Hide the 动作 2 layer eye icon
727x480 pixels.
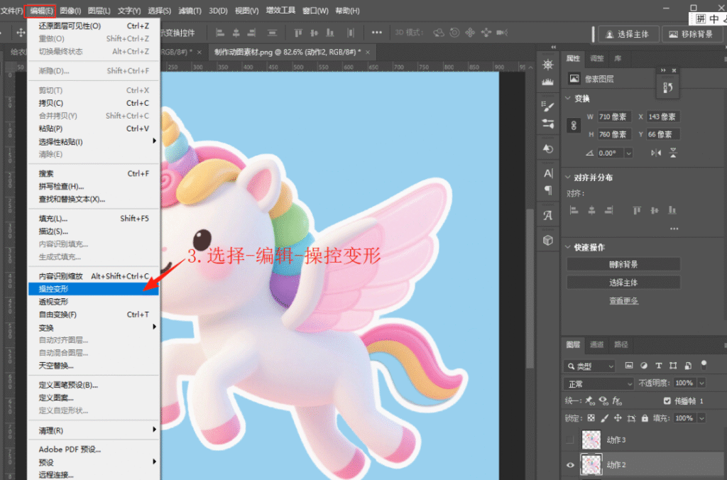570,464
